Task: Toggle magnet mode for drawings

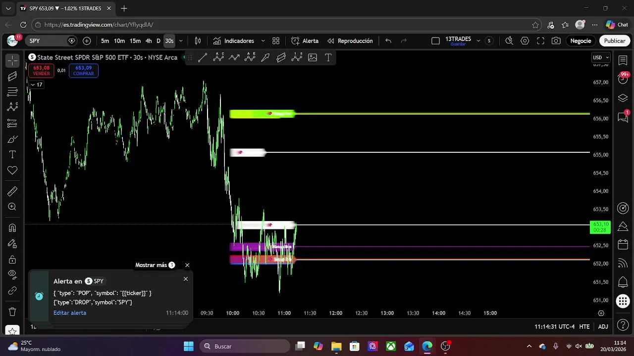Action: tap(12, 228)
